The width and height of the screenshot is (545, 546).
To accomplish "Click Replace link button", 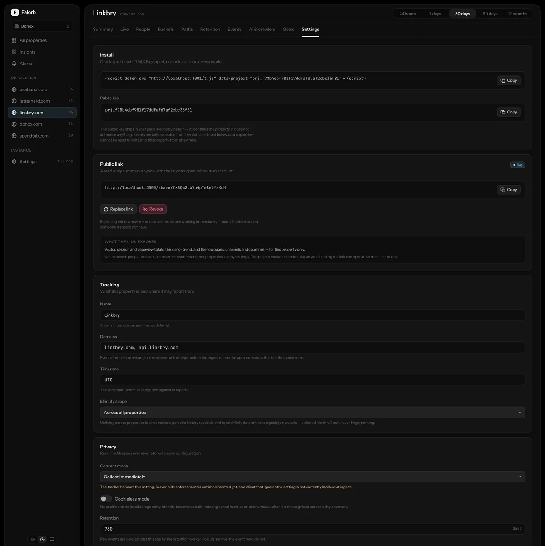I will click(119, 209).
